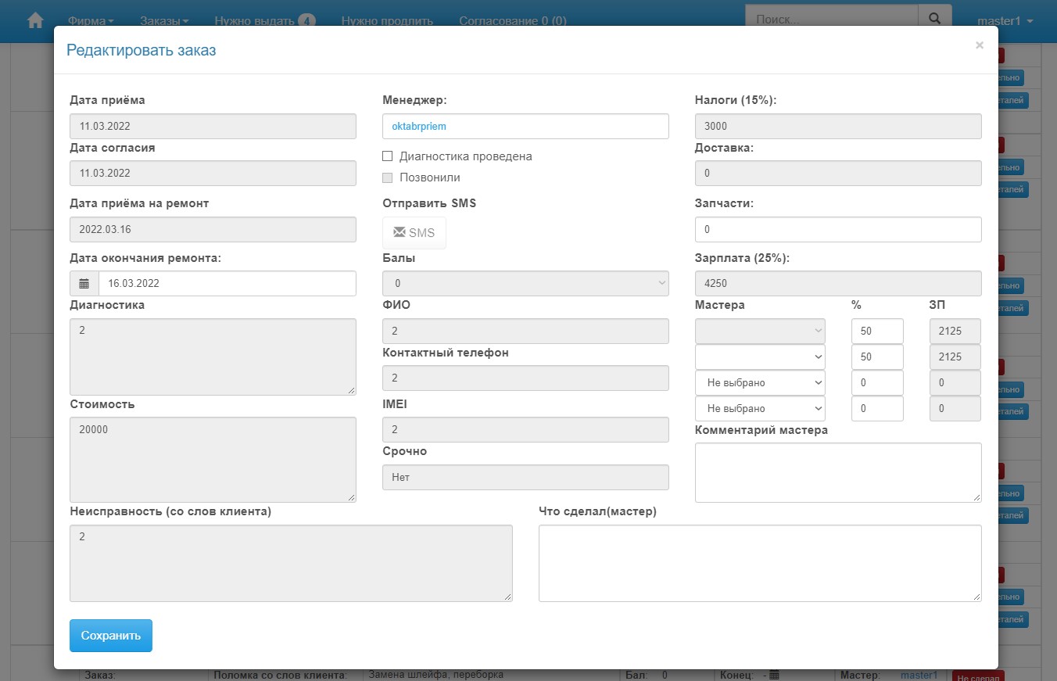The image size is (1057, 681).
Task: Open the greyed-out first Мастера dropdown
Action: click(x=760, y=331)
